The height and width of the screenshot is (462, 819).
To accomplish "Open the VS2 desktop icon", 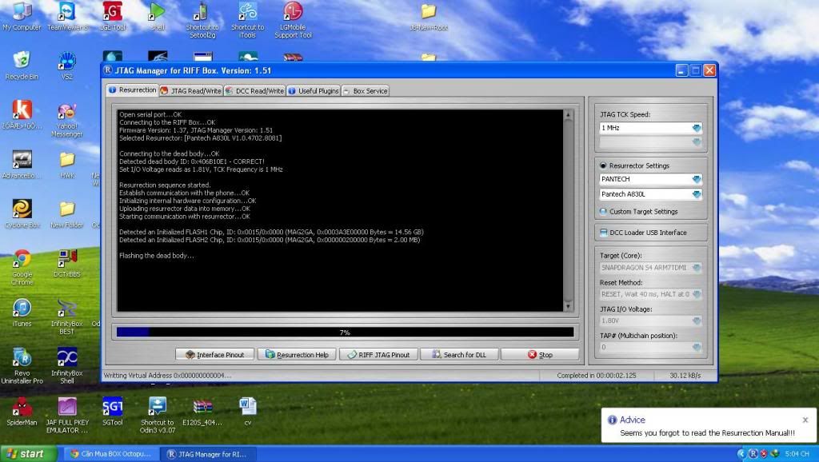I will (x=67, y=66).
